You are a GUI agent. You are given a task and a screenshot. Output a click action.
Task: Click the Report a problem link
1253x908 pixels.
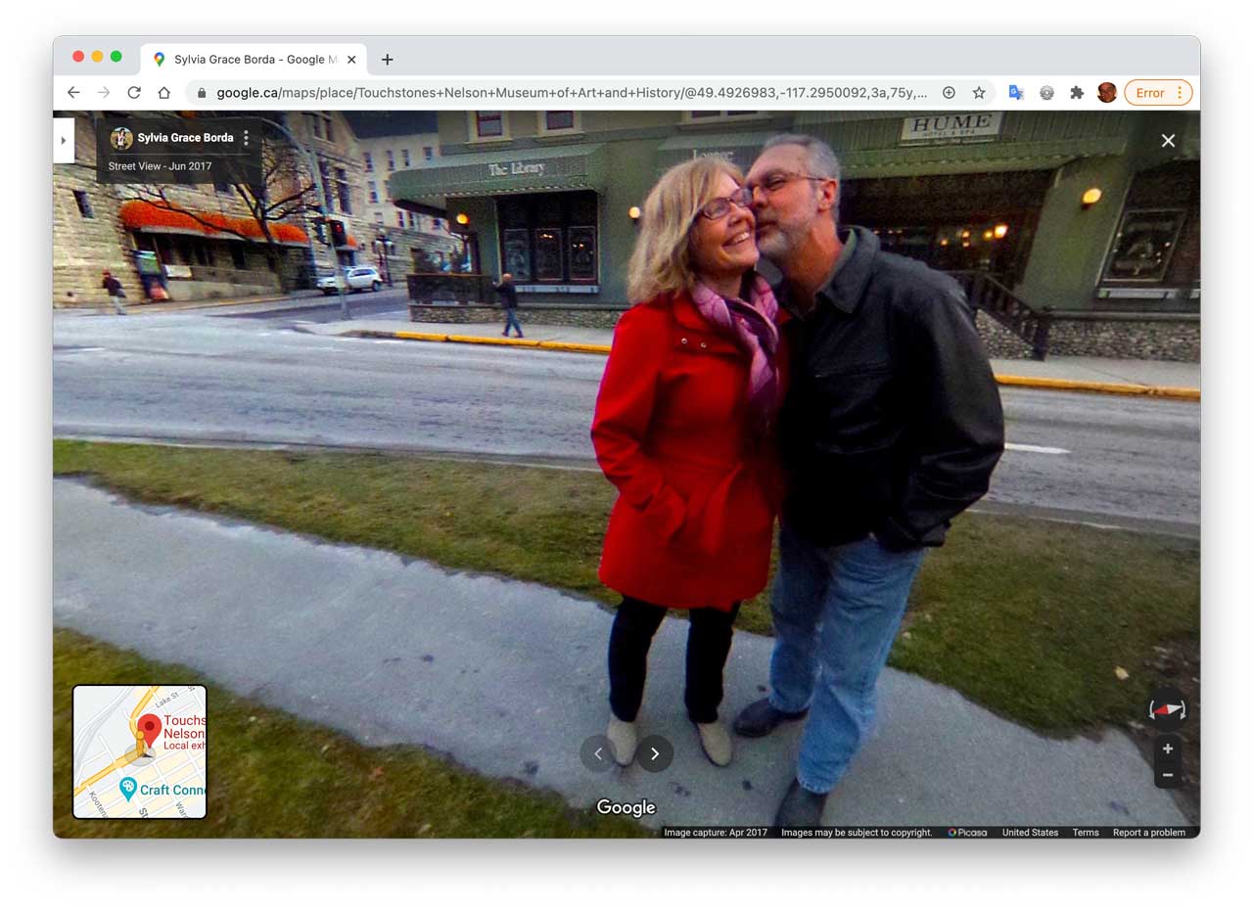(x=1149, y=833)
